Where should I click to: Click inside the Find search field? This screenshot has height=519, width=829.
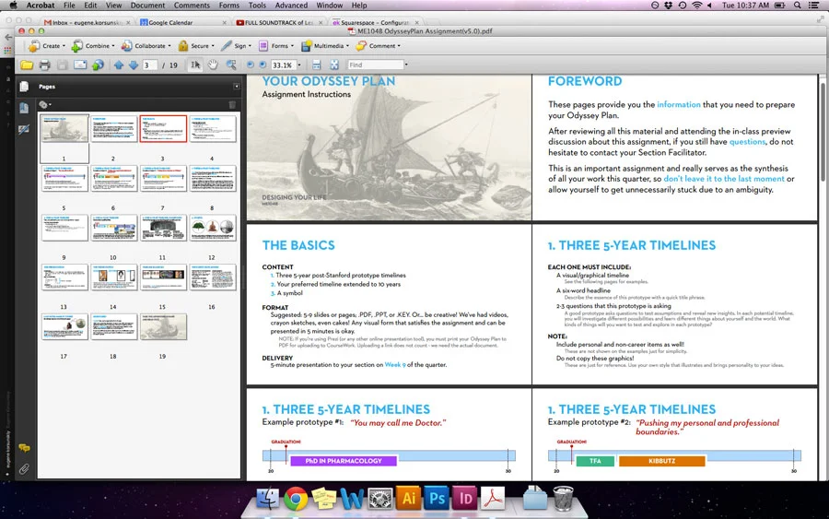[x=375, y=65]
